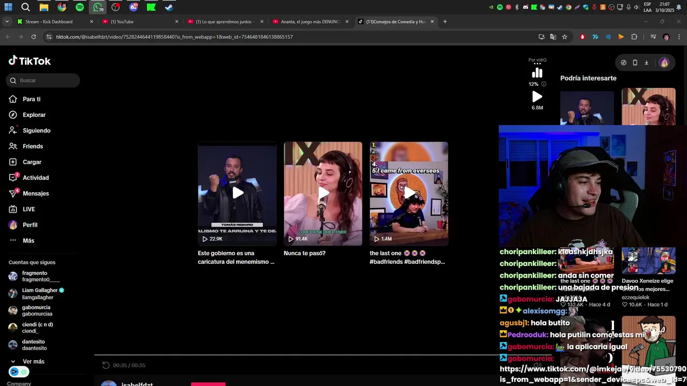The image size is (687, 386).
Task: Open the 7TV extension
Action: (595, 37)
